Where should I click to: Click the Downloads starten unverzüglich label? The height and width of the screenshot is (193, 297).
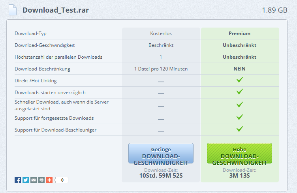click(x=50, y=93)
